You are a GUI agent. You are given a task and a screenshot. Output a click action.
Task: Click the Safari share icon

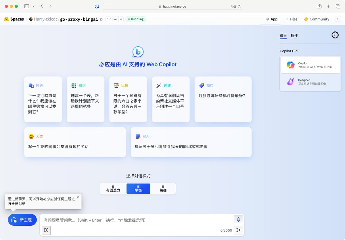319,6
